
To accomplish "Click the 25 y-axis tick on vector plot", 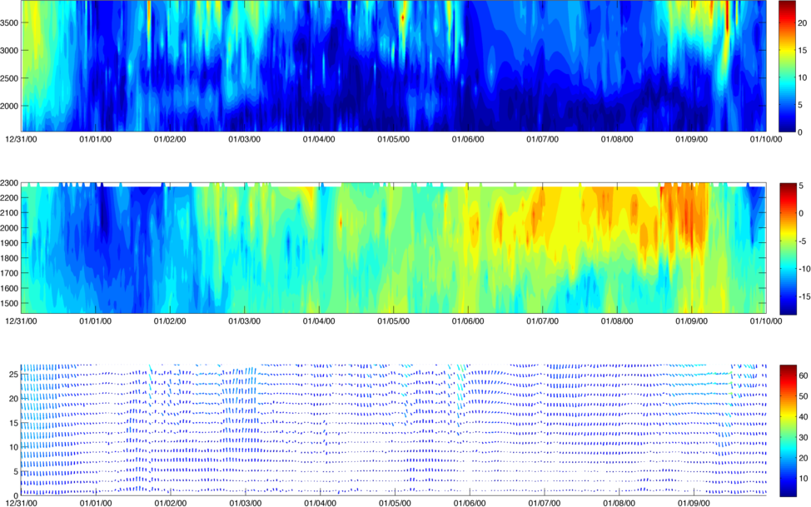I will [x=14, y=374].
